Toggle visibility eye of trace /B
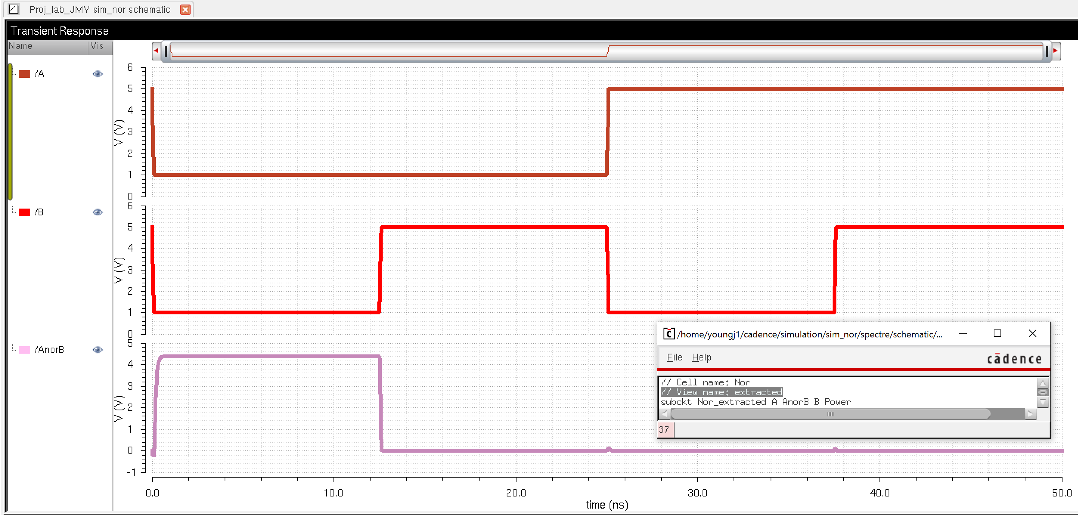This screenshot has width=1078, height=515. [98, 212]
